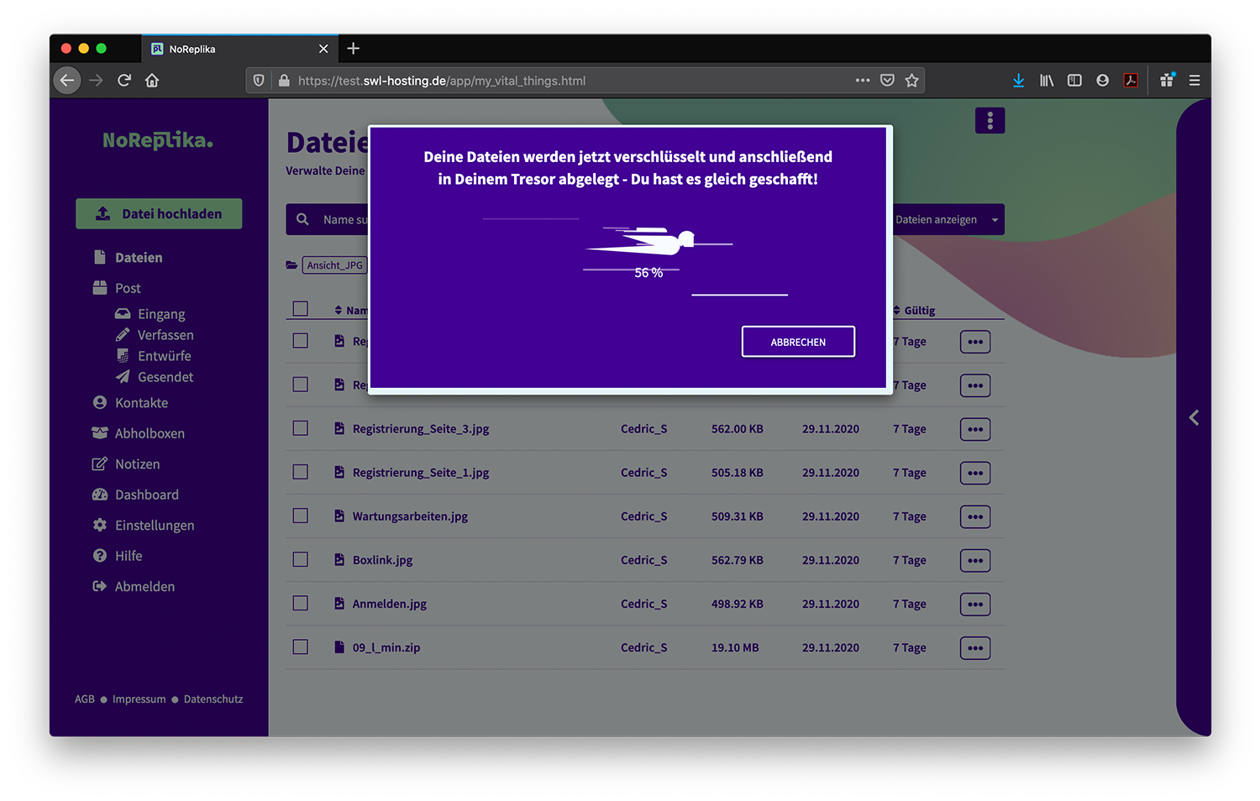Click the Datei hochladen button
1260x801 pixels.
click(159, 214)
